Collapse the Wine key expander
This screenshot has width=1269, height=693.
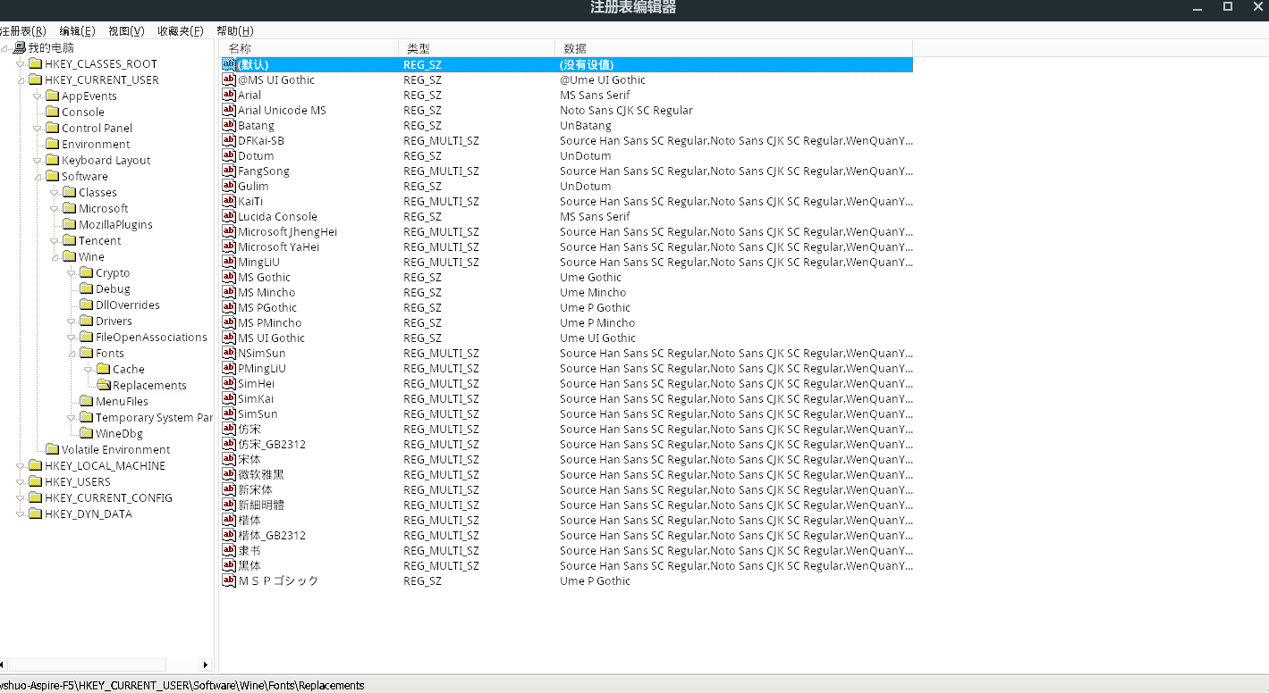pyautogui.click(x=54, y=256)
